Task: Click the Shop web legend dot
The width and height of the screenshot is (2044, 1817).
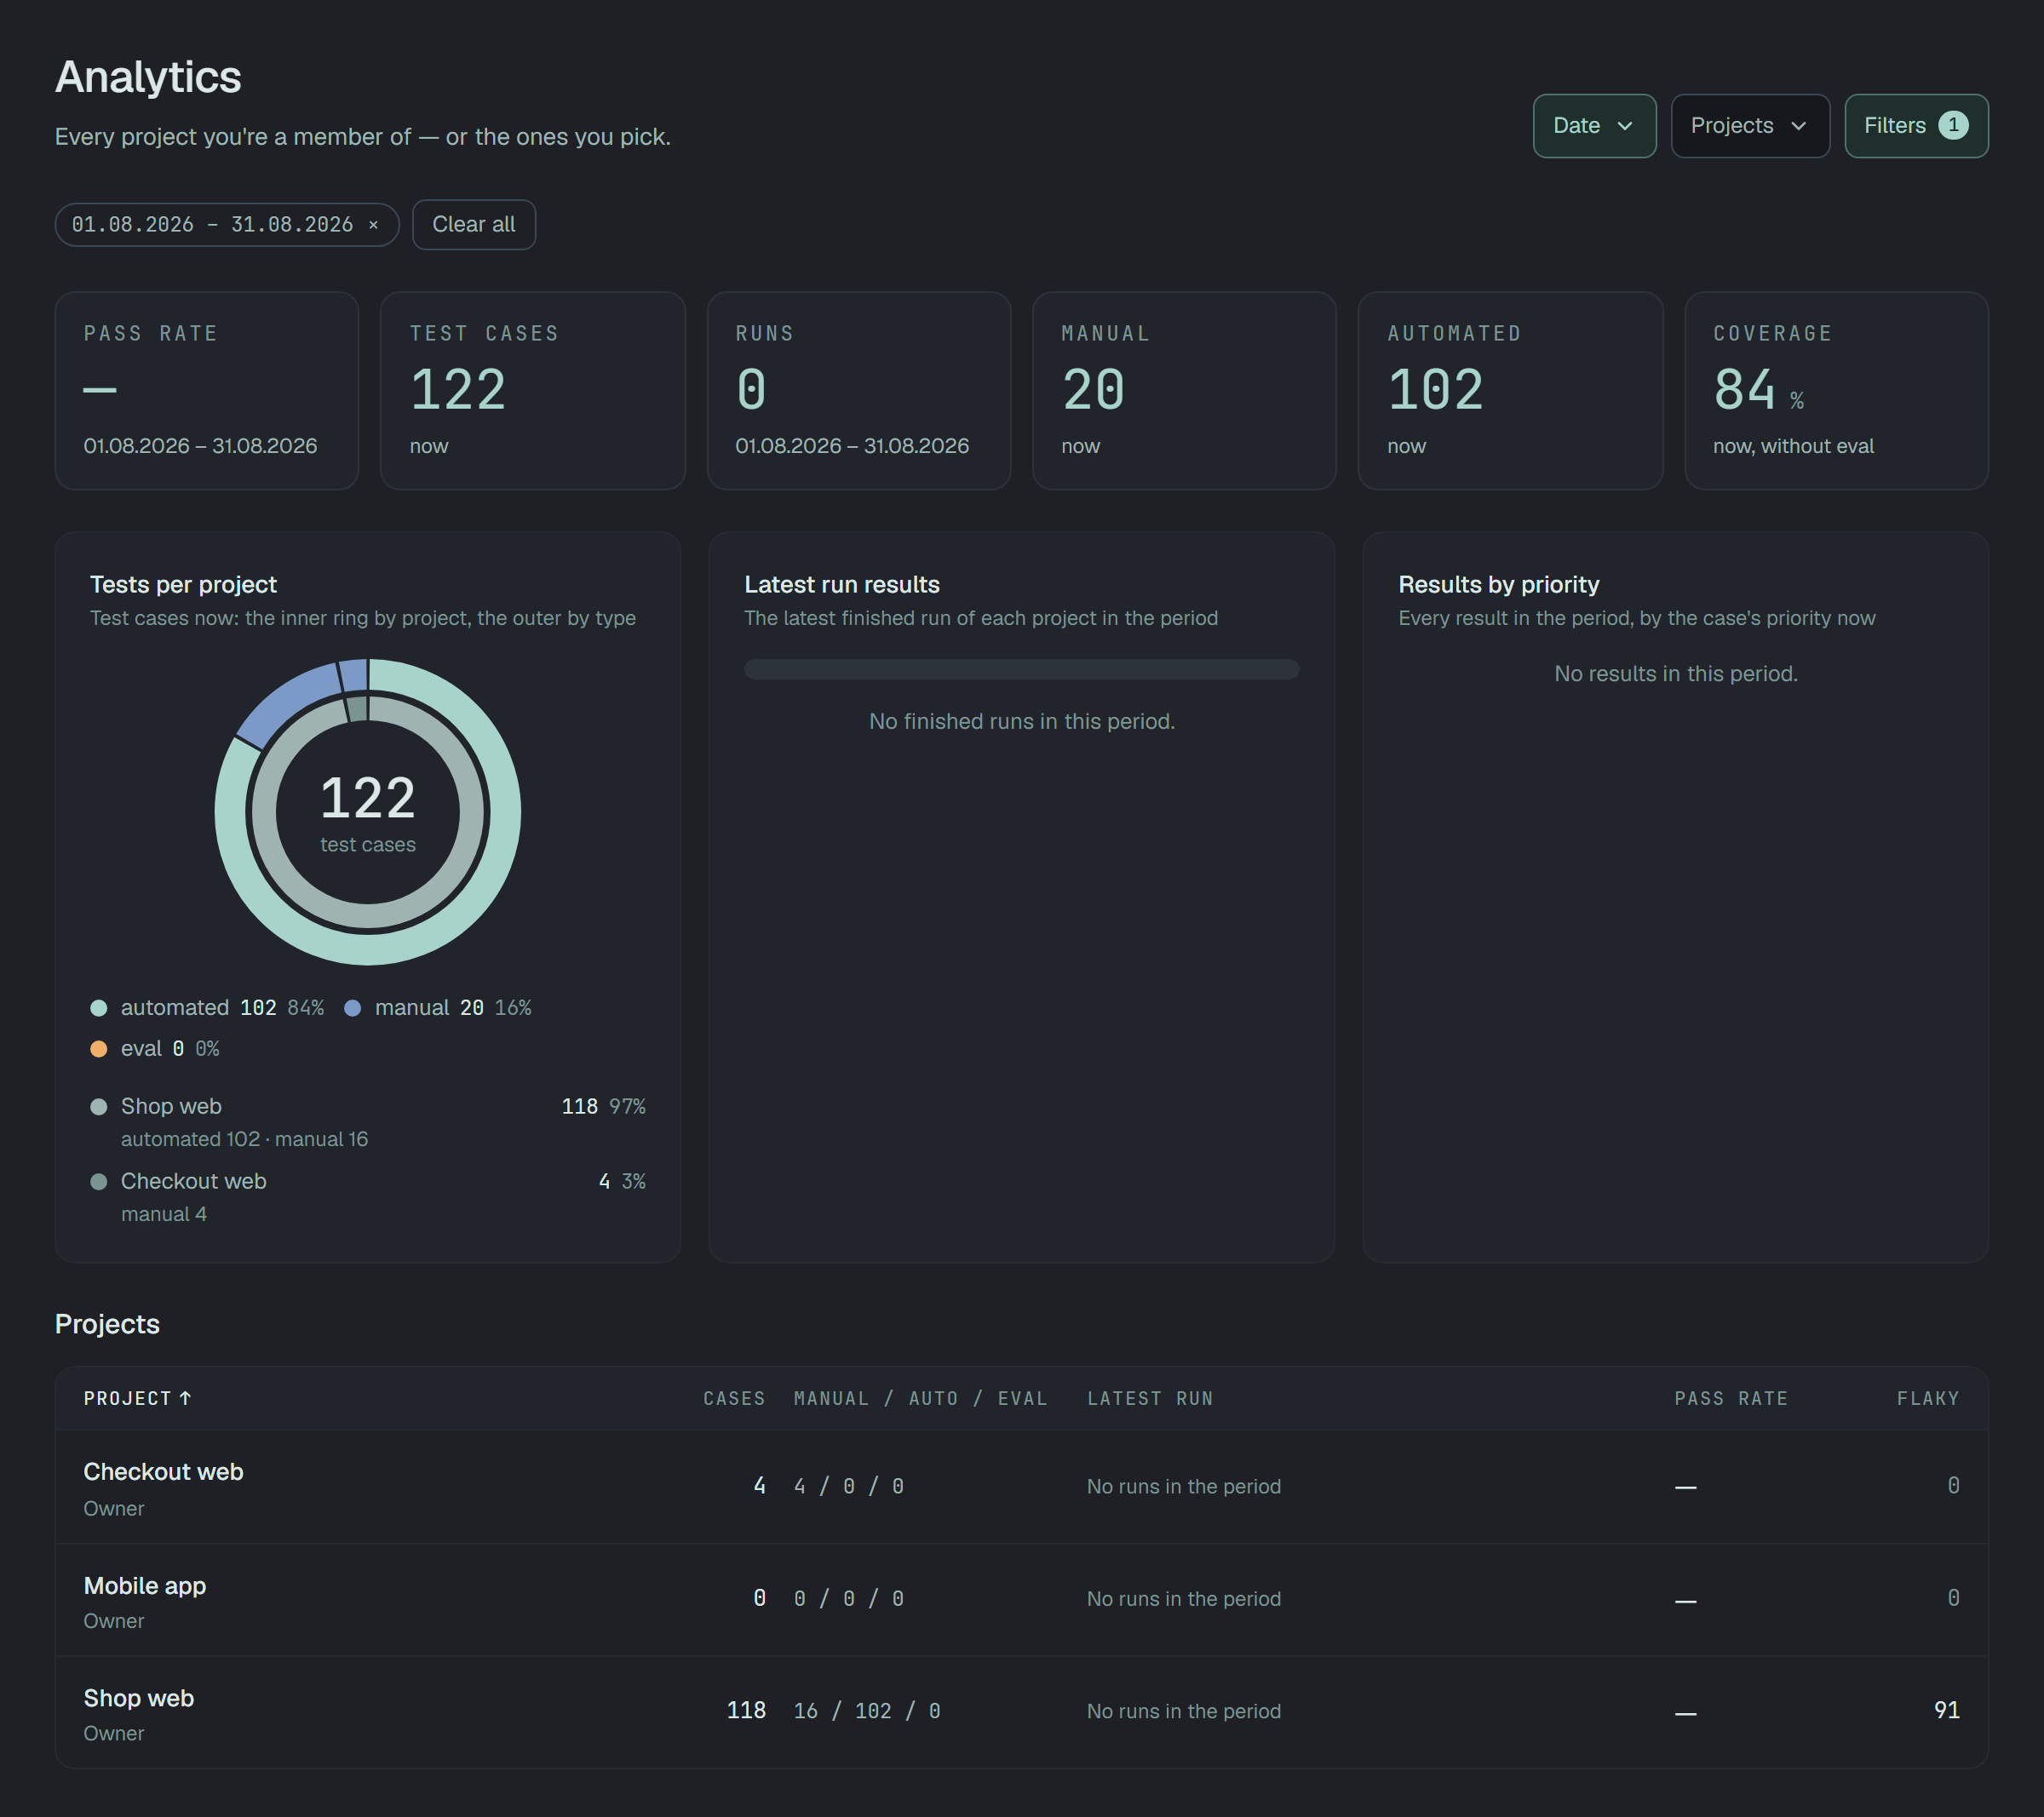Action: [x=98, y=1107]
